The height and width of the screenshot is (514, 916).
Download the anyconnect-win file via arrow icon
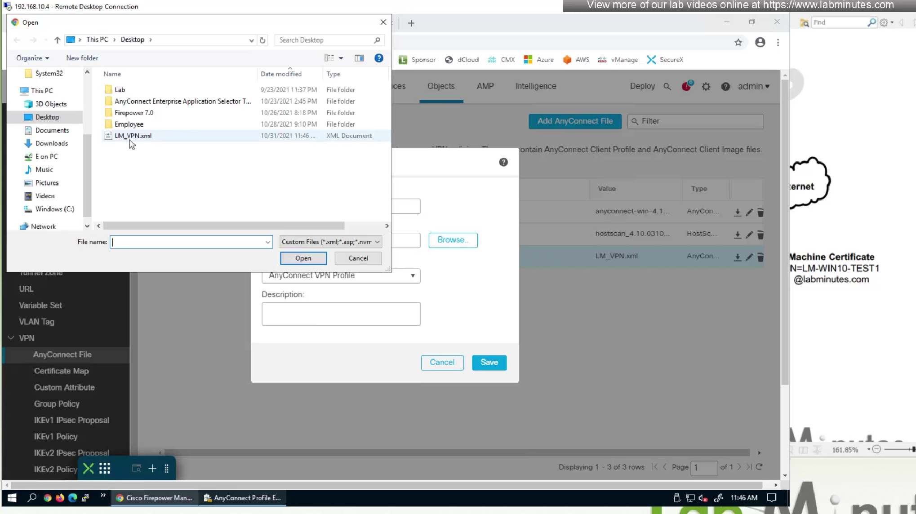tap(737, 212)
